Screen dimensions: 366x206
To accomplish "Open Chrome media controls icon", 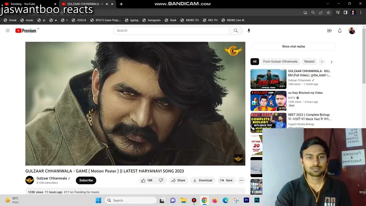I will pyautogui.click(x=338, y=12).
